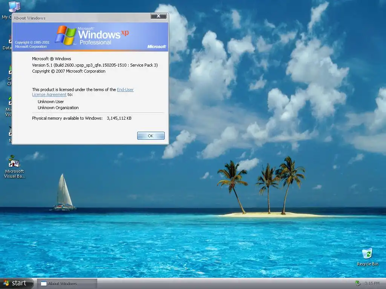Screen dimensions: 386x289
Task: Click the Copyright 2007 Microsoft Corporation line
Action: pyautogui.click(x=69, y=71)
